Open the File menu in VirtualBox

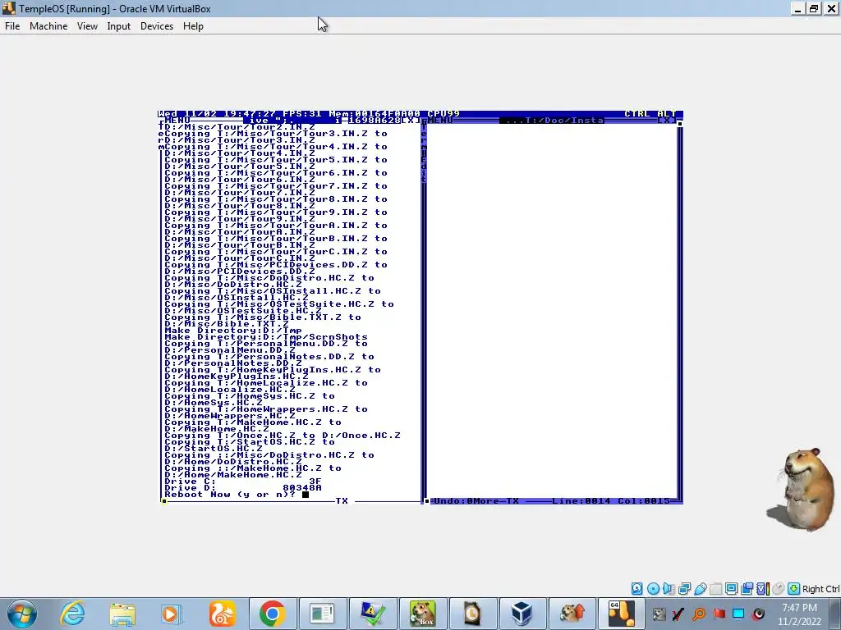(x=12, y=26)
